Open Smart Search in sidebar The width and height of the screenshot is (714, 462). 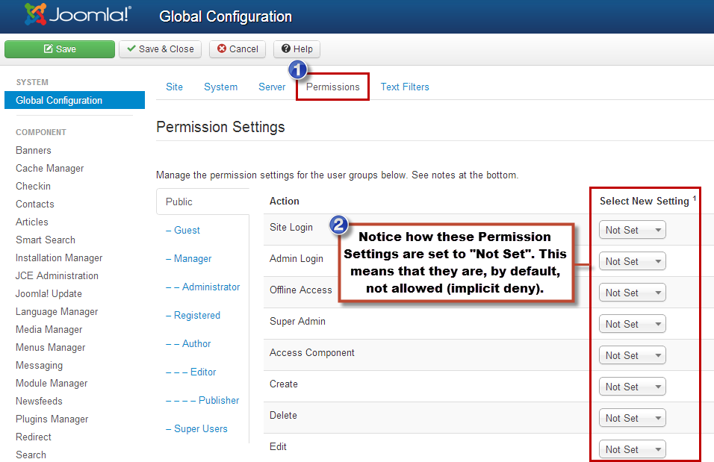pos(46,240)
